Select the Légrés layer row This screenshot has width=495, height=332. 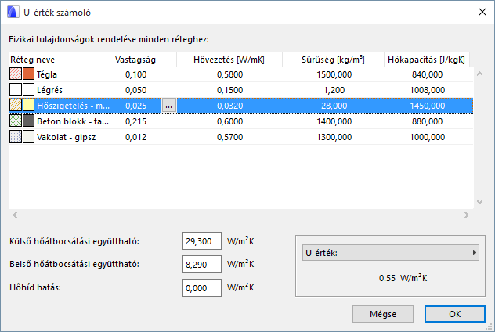point(241,90)
